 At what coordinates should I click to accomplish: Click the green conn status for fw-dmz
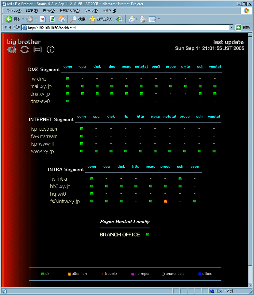click(x=68, y=78)
